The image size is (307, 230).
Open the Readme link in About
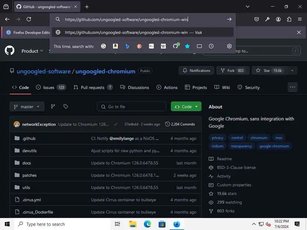click(224, 159)
